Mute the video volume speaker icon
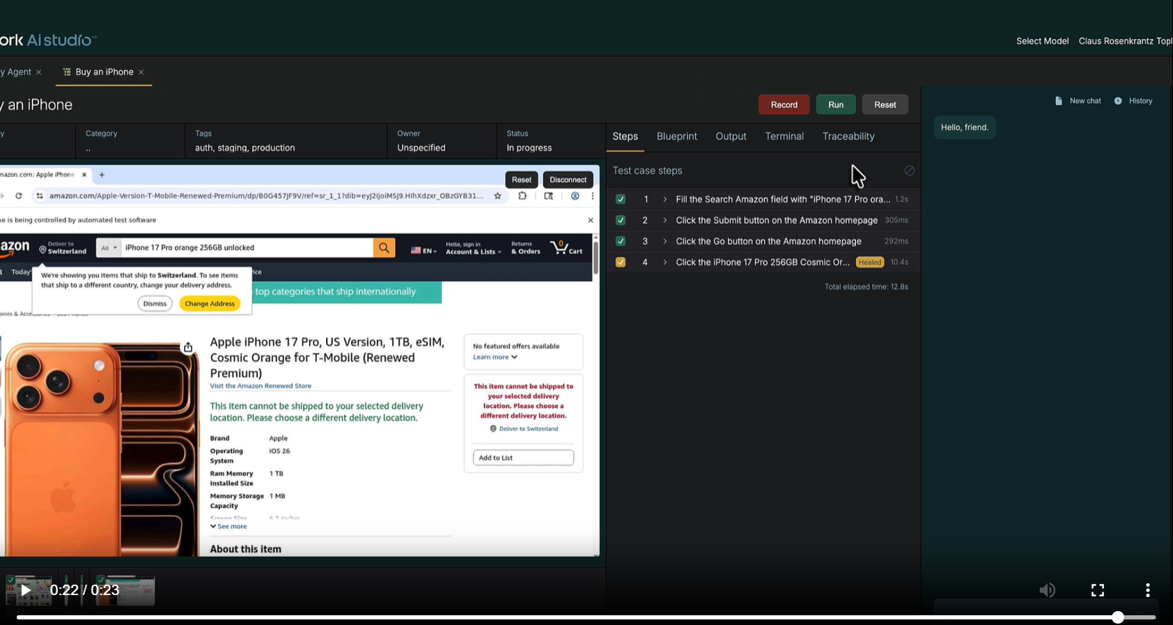The height and width of the screenshot is (625, 1173). 1047,590
